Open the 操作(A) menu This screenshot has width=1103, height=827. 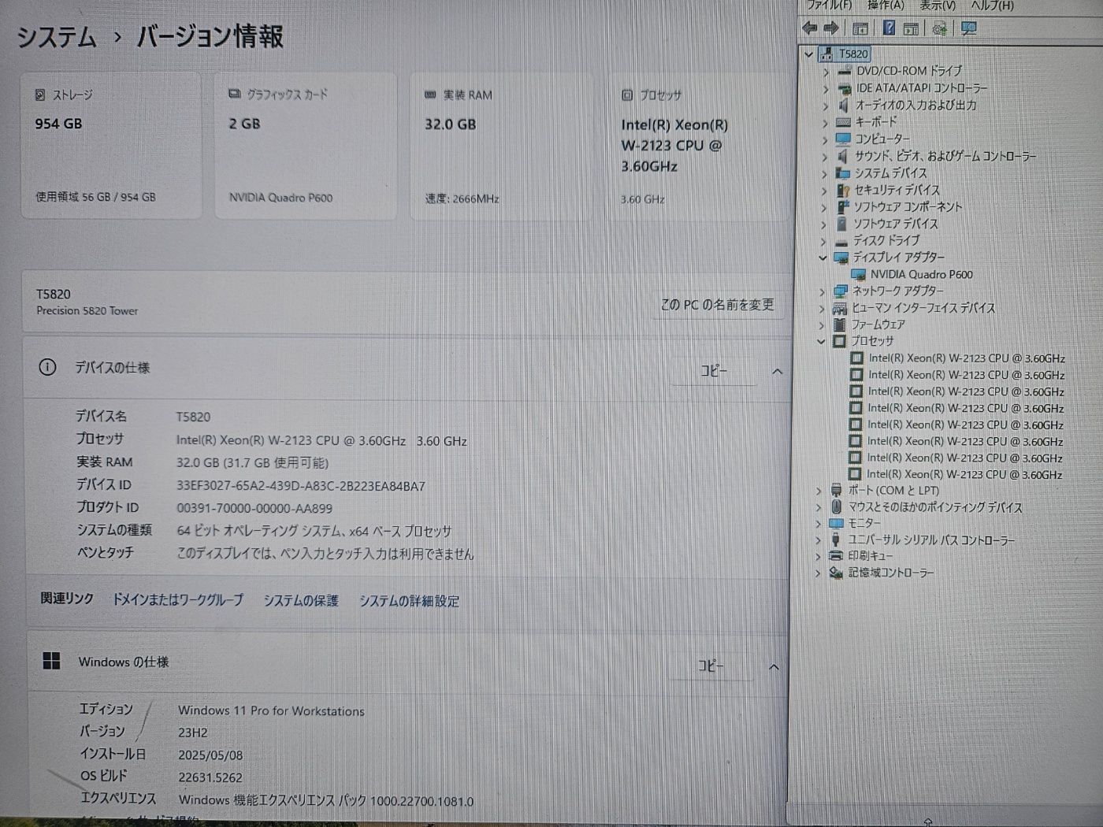pyautogui.click(x=886, y=6)
